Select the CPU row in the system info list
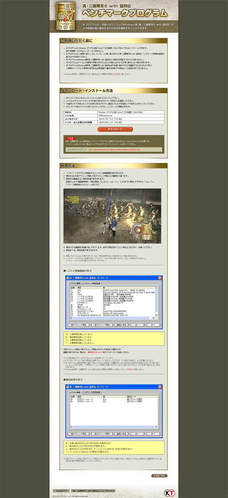The width and height of the screenshot is (228, 498). point(112,290)
